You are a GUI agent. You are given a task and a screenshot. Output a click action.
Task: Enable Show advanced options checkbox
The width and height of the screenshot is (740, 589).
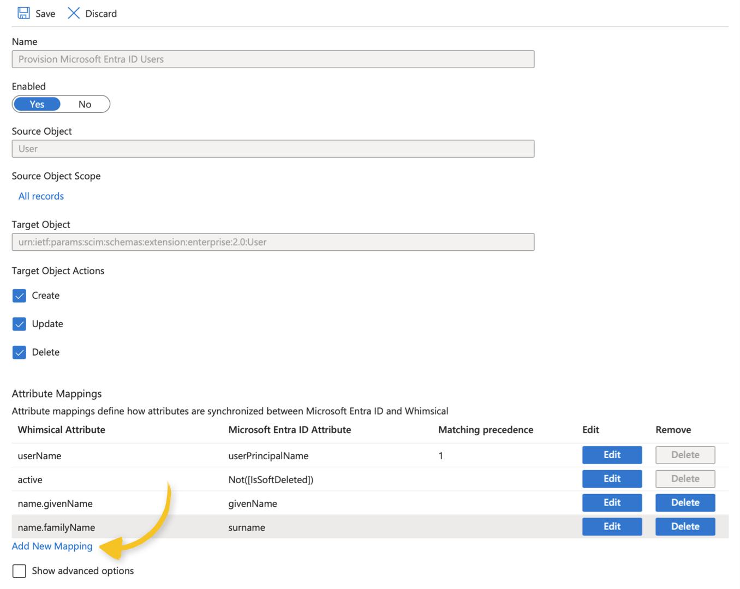point(19,571)
